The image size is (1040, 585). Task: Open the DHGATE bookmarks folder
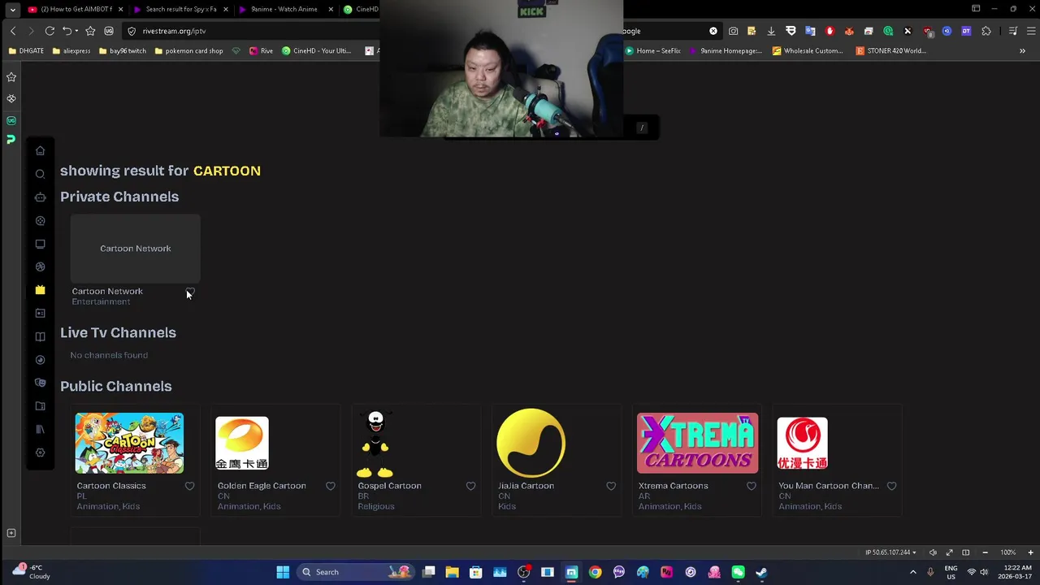point(26,50)
